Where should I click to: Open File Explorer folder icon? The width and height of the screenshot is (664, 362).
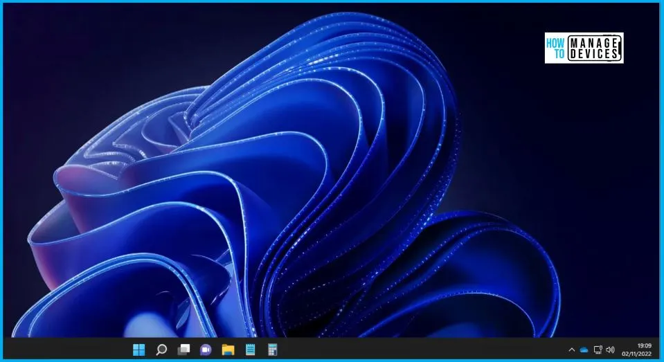(x=228, y=350)
